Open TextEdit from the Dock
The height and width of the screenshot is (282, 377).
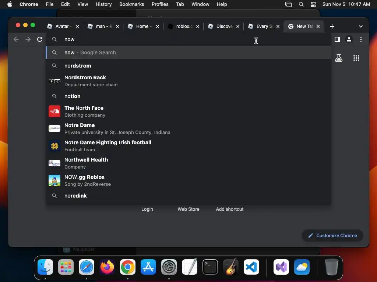(x=190, y=267)
